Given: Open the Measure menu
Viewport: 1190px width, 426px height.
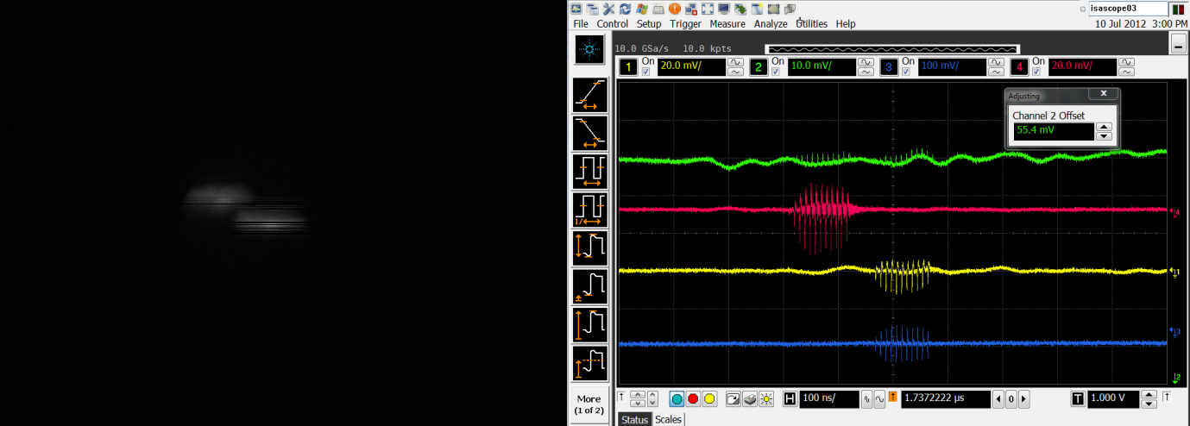Looking at the screenshot, I should pos(727,24).
